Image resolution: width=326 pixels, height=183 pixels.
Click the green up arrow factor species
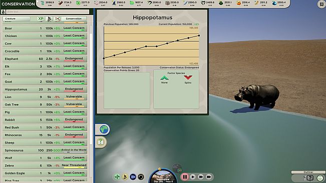coord(164,78)
